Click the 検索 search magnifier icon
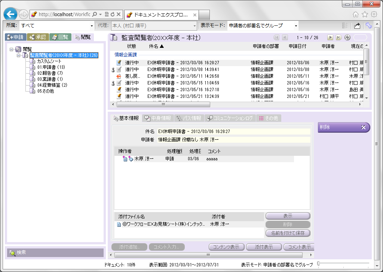 pos(12,253)
